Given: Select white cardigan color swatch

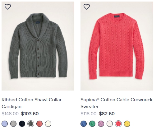Looking at the screenshot, I should pyautogui.click(x=48, y=124).
